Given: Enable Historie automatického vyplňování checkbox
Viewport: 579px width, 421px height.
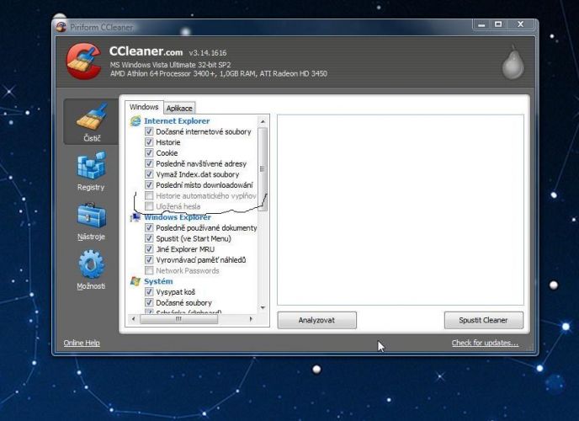Looking at the screenshot, I should coord(149,195).
